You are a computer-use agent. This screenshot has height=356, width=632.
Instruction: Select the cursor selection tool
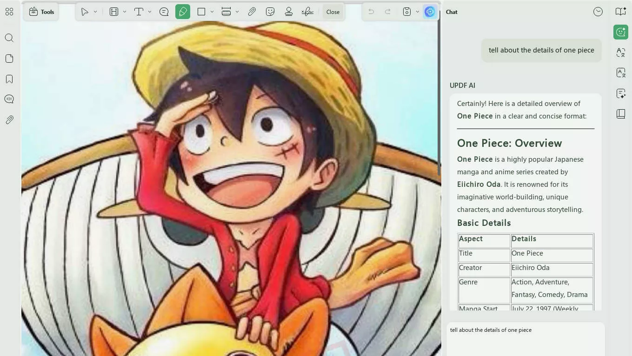pos(85,12)
